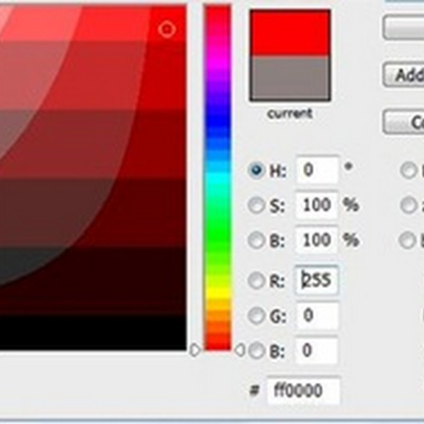Select the B blue radio button
Screen dimensions: 424x424
click(256, 351)
